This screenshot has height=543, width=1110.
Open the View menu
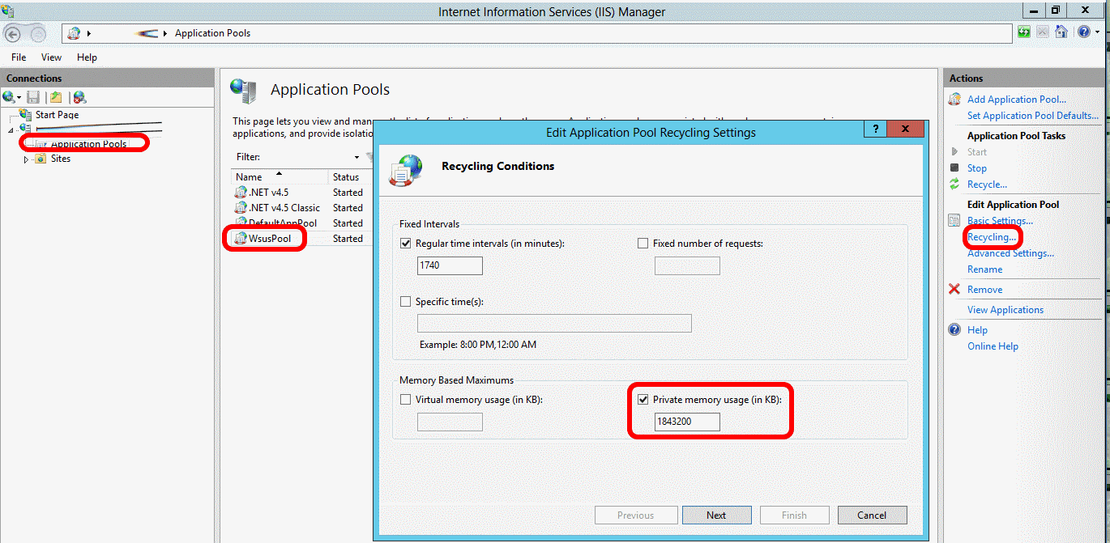pyautogui.click(x=51, y=57)
